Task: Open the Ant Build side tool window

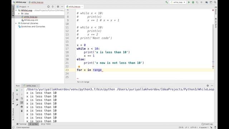Action: (216, 23)
